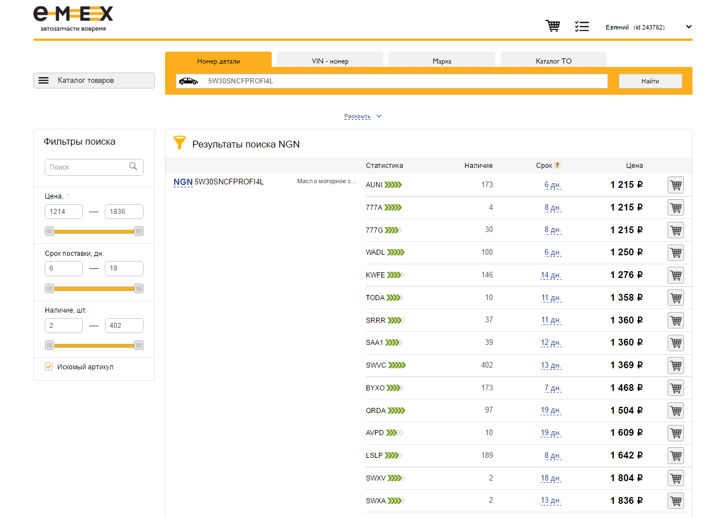Click the 11 дн. delivery link for TODA

[x=551, y=298]
